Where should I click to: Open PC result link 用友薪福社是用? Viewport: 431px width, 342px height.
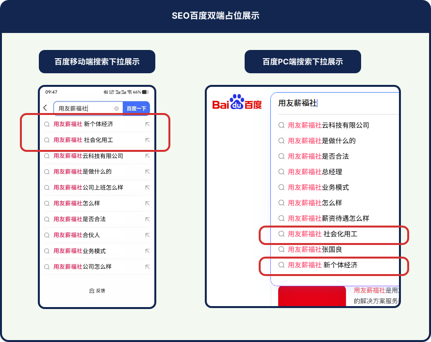click(376, 291)
